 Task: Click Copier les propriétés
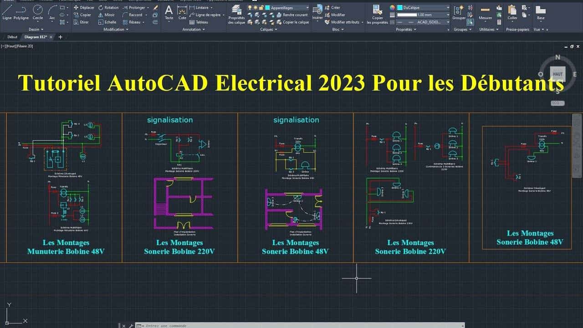(x=377, y=15)
